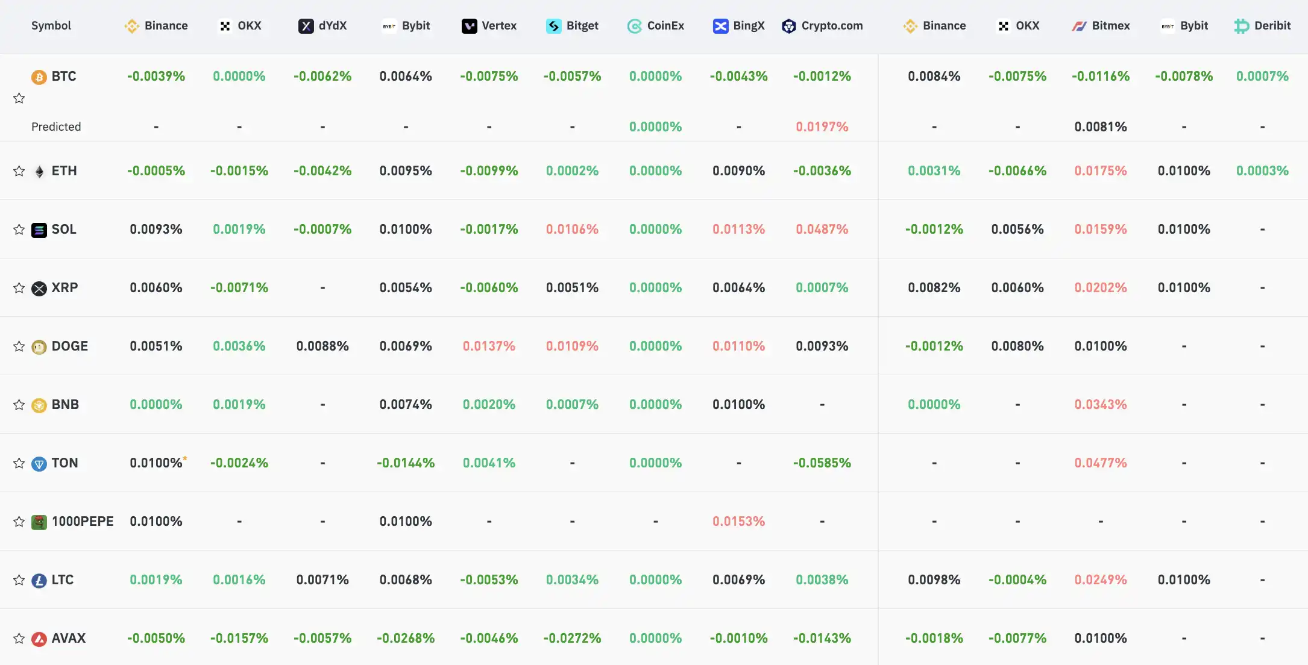Click the Avalanche logo icon
1308x665 pixels.
point(39,639)
